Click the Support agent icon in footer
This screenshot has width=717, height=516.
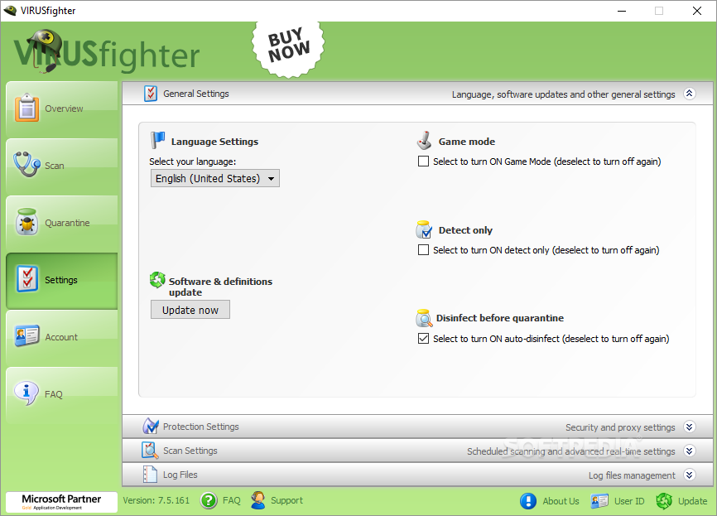[x=257, y=500]
